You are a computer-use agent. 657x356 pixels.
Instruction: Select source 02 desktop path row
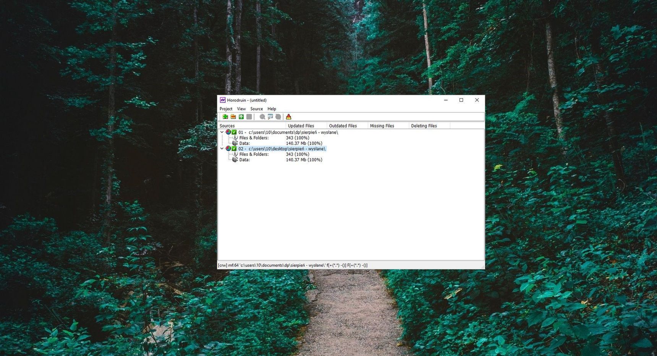pyautogui.click(x=282, y=149)
